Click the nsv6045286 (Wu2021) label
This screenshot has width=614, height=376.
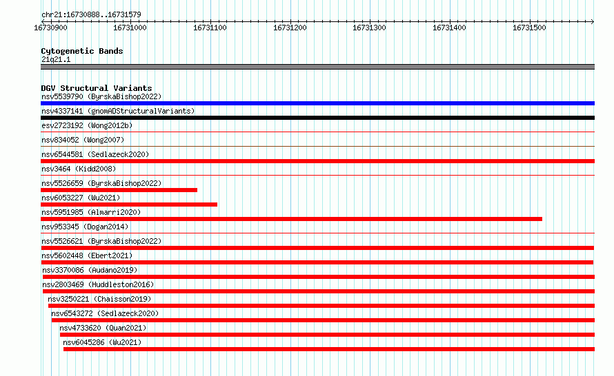(102, 342)
